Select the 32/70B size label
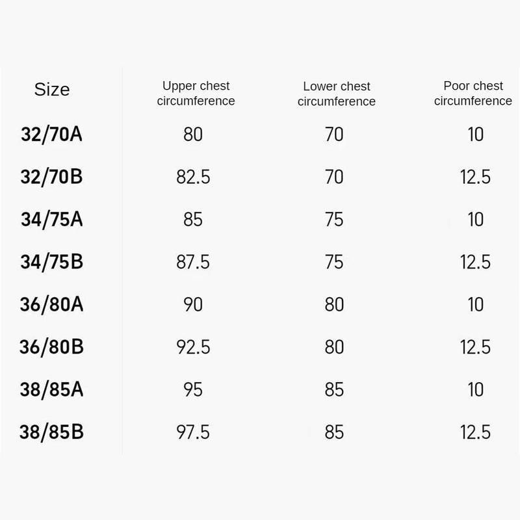 (x=52, y=177)
